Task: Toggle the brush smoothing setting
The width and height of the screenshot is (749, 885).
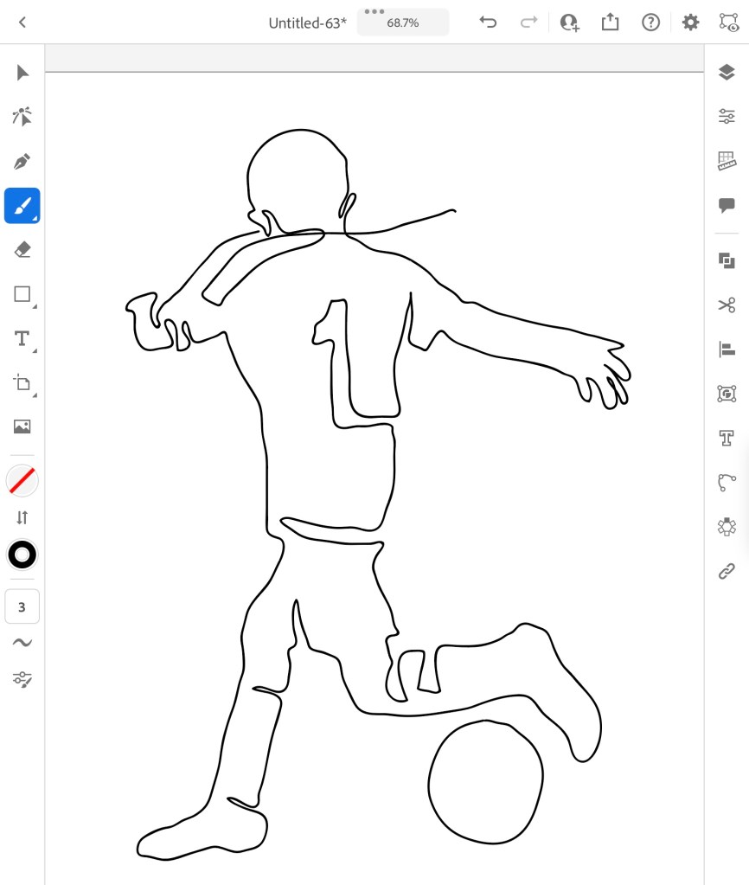Action: (22, 642)
